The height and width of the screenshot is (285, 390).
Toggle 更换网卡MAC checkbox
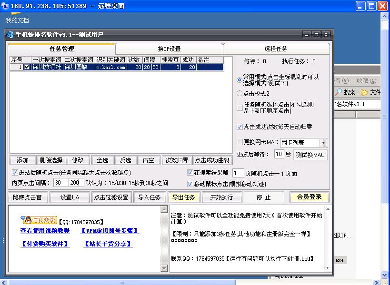240,142
